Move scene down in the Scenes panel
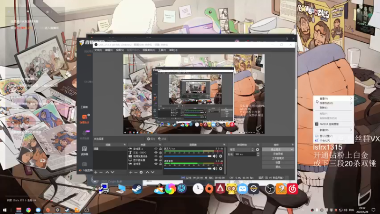 coord(113,172)
